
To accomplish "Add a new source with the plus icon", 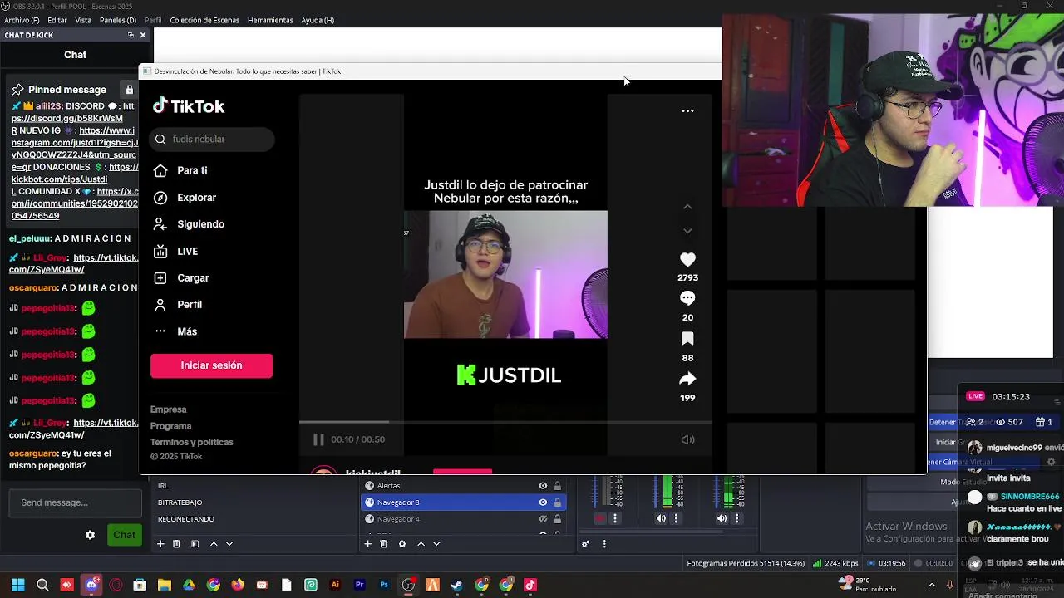I will tap(367, 544).
